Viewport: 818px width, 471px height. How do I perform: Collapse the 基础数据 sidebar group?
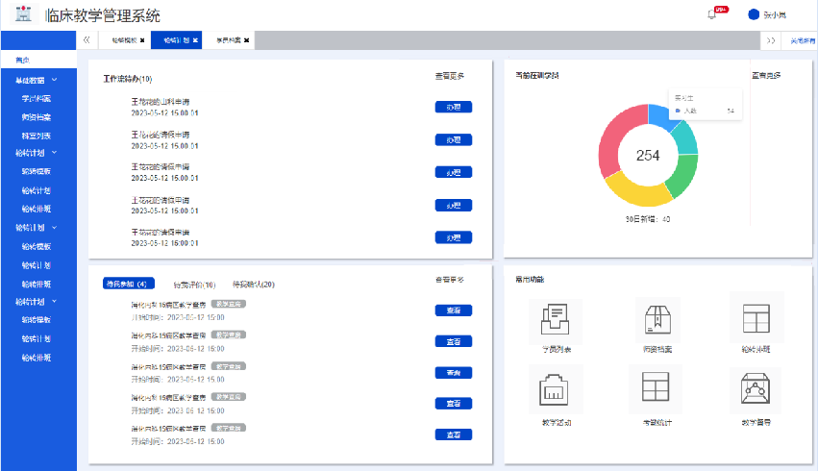[55, 81]
